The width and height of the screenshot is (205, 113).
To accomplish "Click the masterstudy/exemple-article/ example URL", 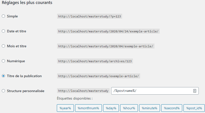I will pos(98,76).
